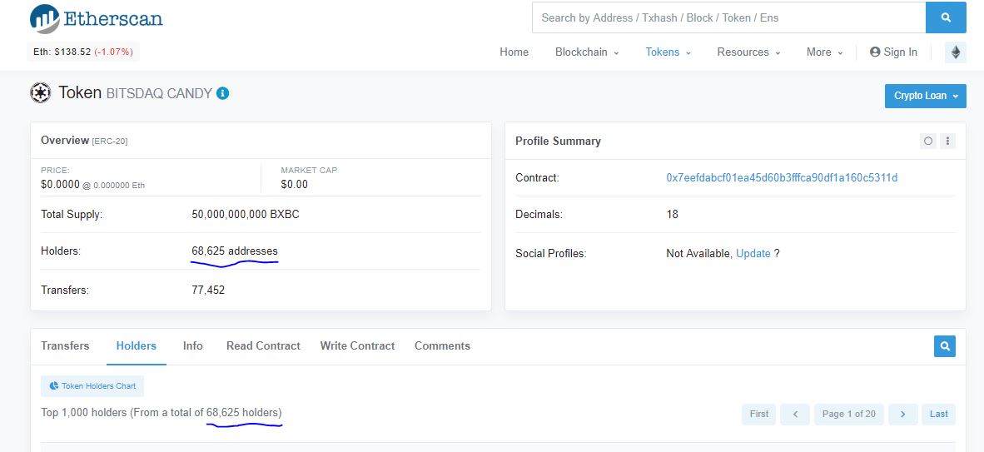Click the price $0.0000 value

60,185
